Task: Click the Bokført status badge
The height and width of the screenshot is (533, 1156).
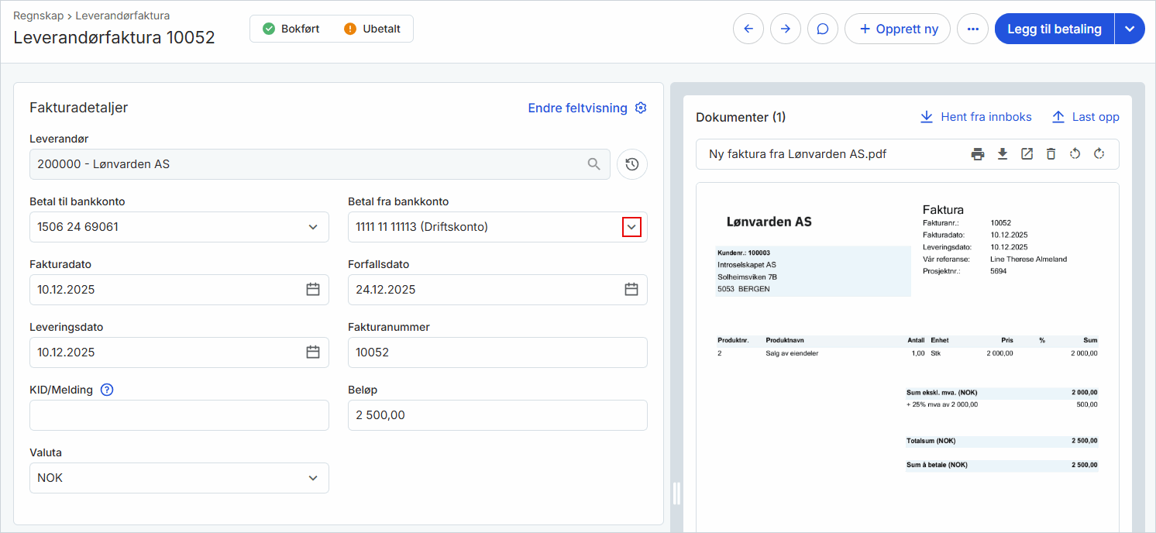Action: pyautogui.click(x=291, y=29)
